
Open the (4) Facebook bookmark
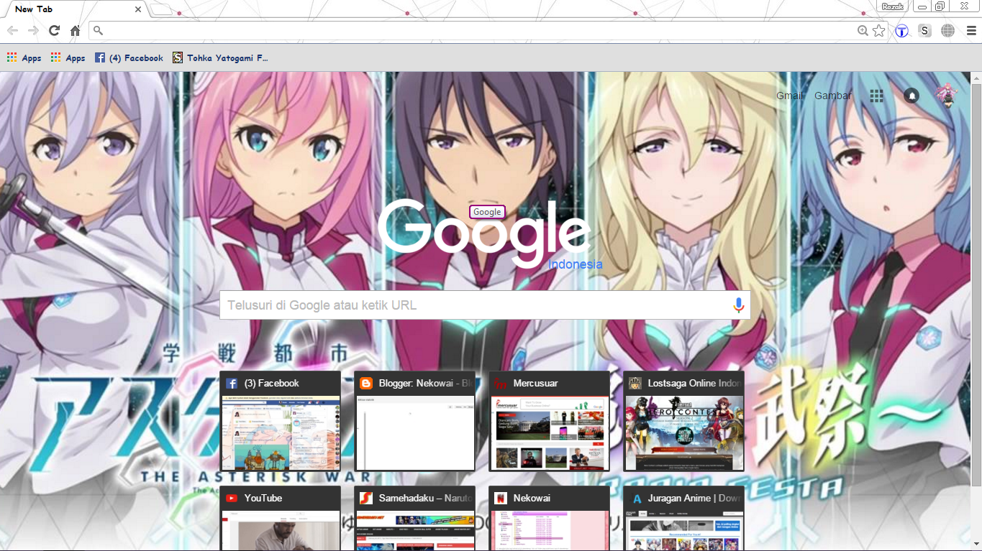pos(129,57)
